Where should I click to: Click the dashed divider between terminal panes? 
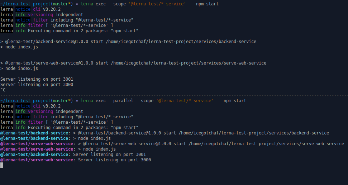click(174, 95)
